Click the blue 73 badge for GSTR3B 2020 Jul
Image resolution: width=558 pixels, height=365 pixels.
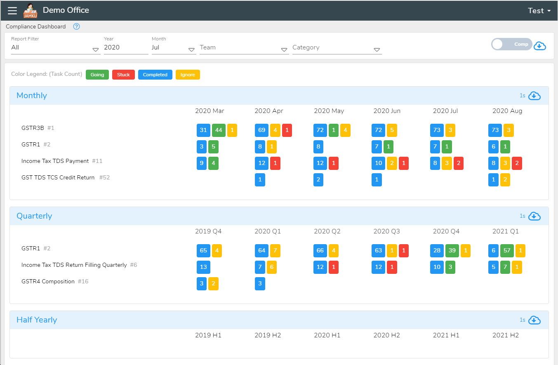coord(437,130)
